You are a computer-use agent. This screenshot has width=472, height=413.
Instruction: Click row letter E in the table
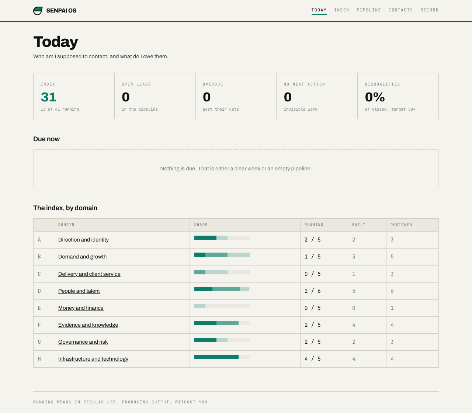(39, 308)
